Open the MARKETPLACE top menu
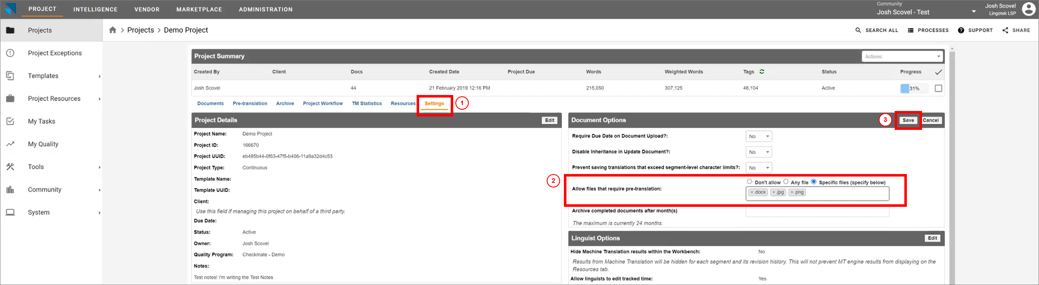Screen dimensions: 1039x285 click(x=199, y=9)
